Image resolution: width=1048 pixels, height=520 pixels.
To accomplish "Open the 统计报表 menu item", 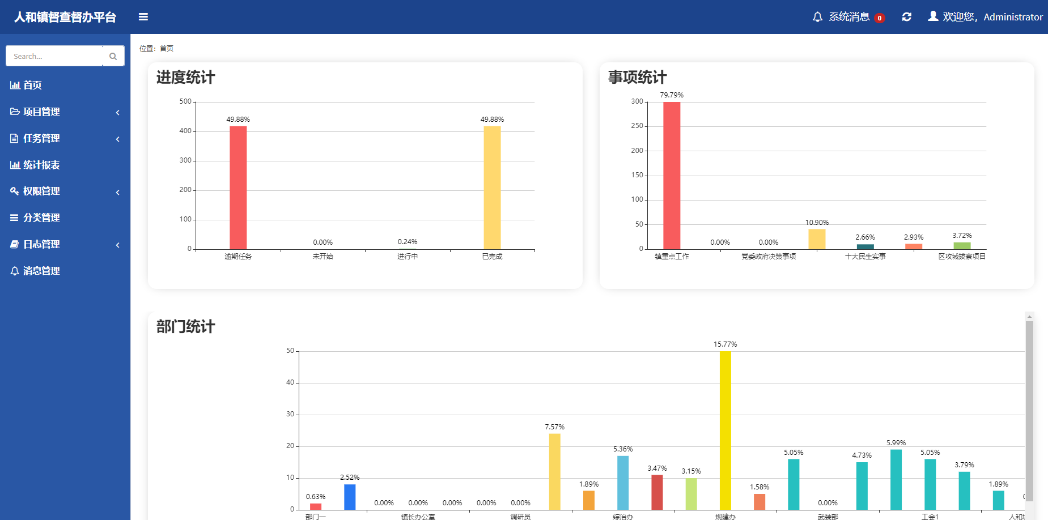I will click(x=41, y=165).
